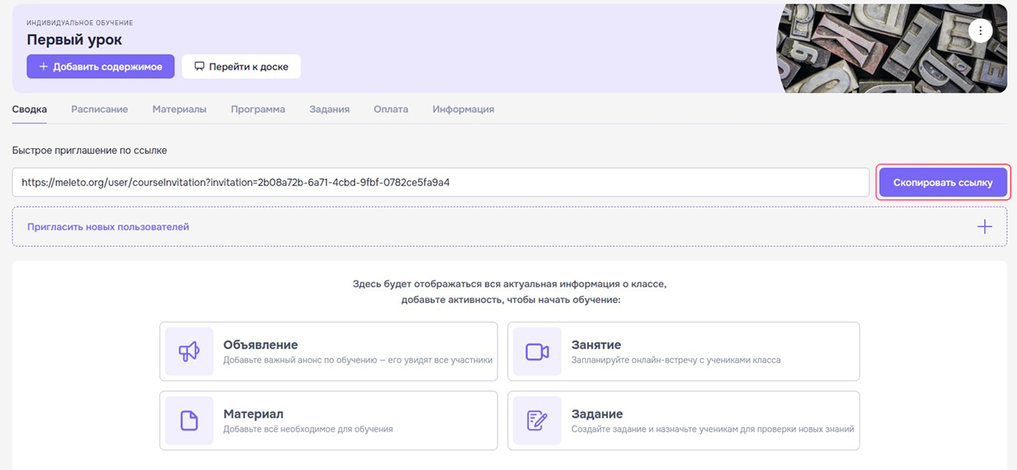Open the Материалы tab

click(x=179, y=109)
